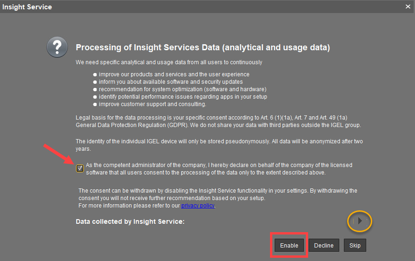This screenshot has width=415, height=261.
Task: Click the potential performance issues bullet
Action: coord(183,97)
